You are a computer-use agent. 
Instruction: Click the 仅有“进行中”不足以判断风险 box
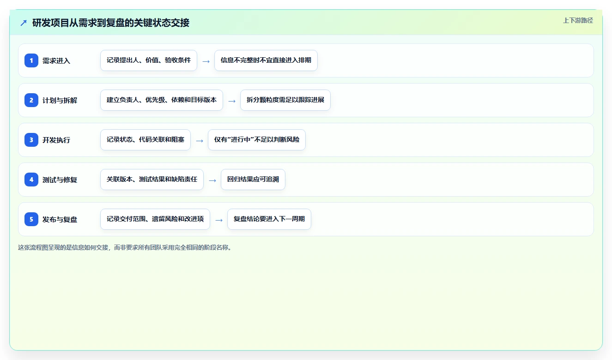(x=257, y=140)
